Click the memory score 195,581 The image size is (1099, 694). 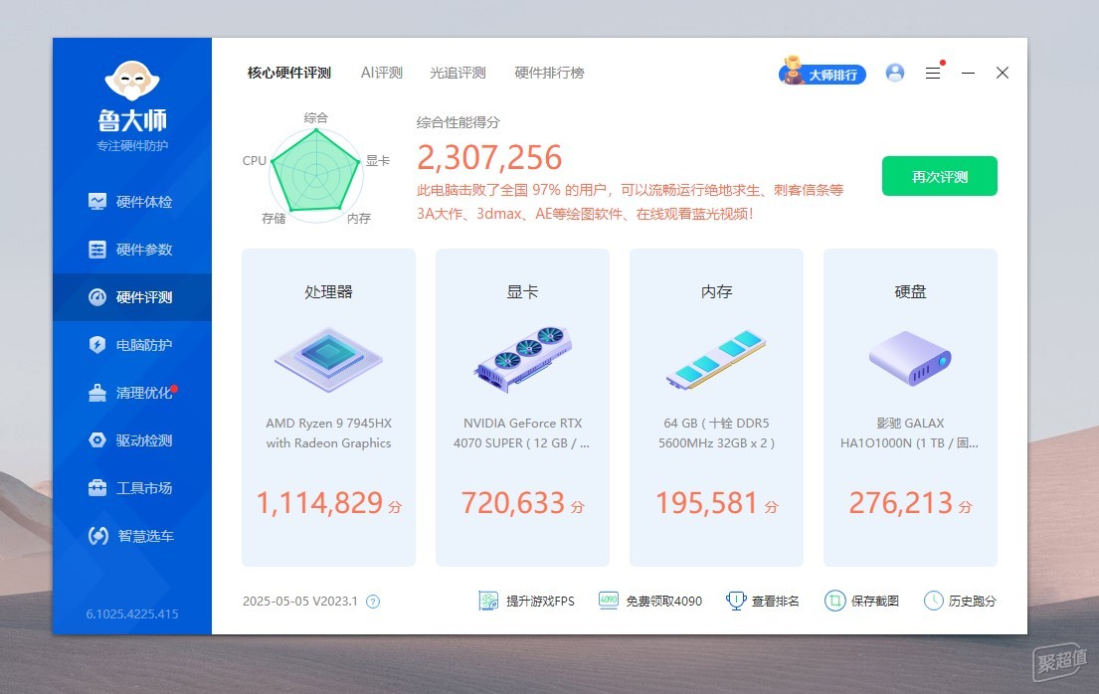[706, 503]
